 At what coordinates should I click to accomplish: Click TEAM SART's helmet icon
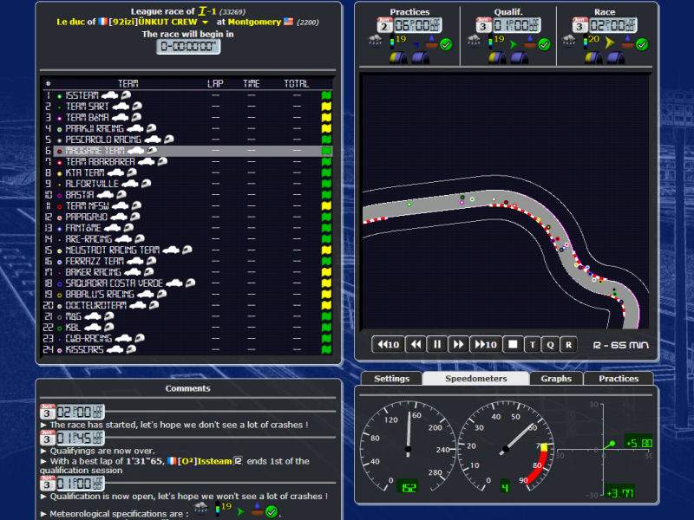pyautogui.click(x=137, y=107)
